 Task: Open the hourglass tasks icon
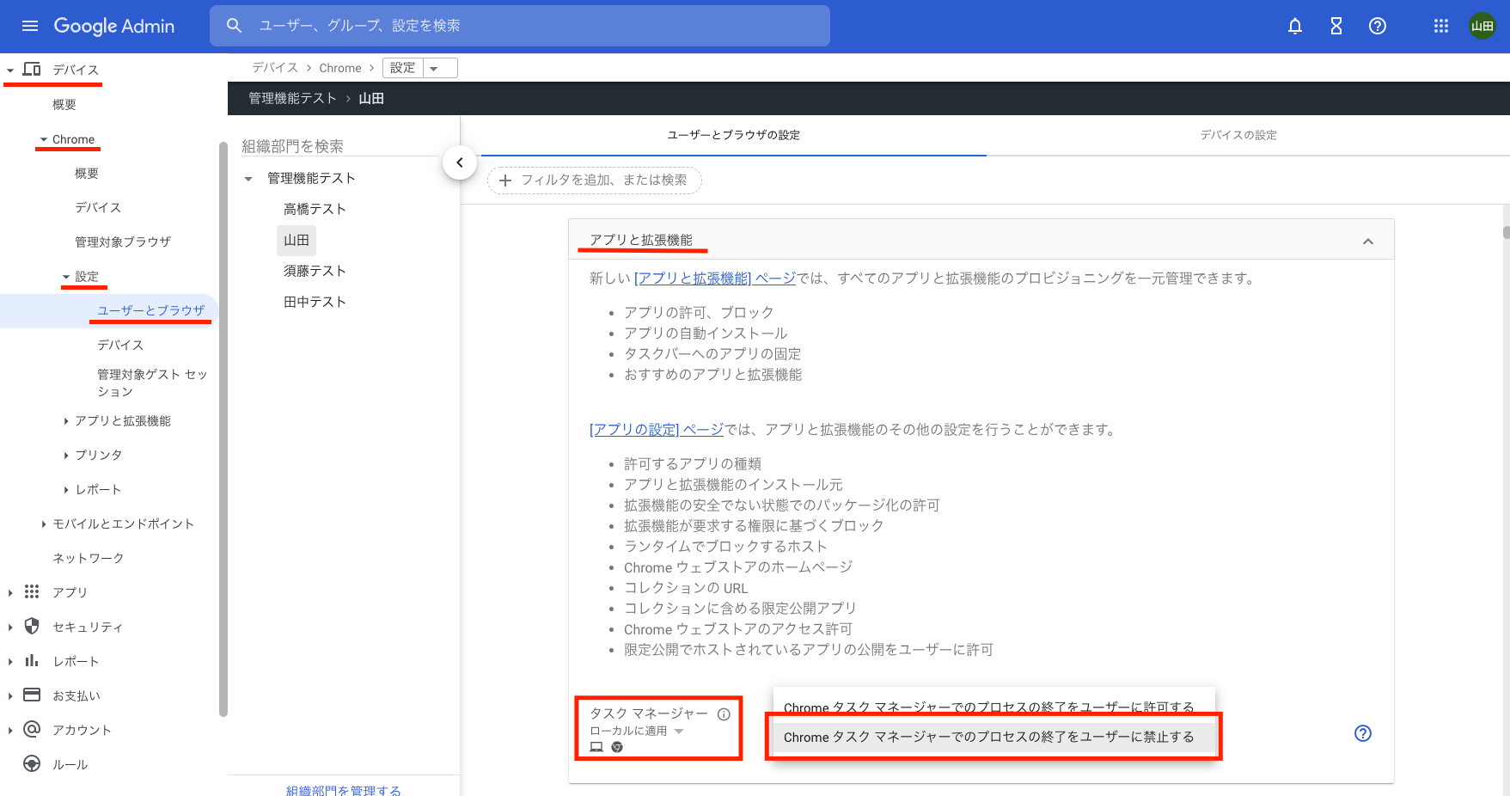click(1336, 26)
